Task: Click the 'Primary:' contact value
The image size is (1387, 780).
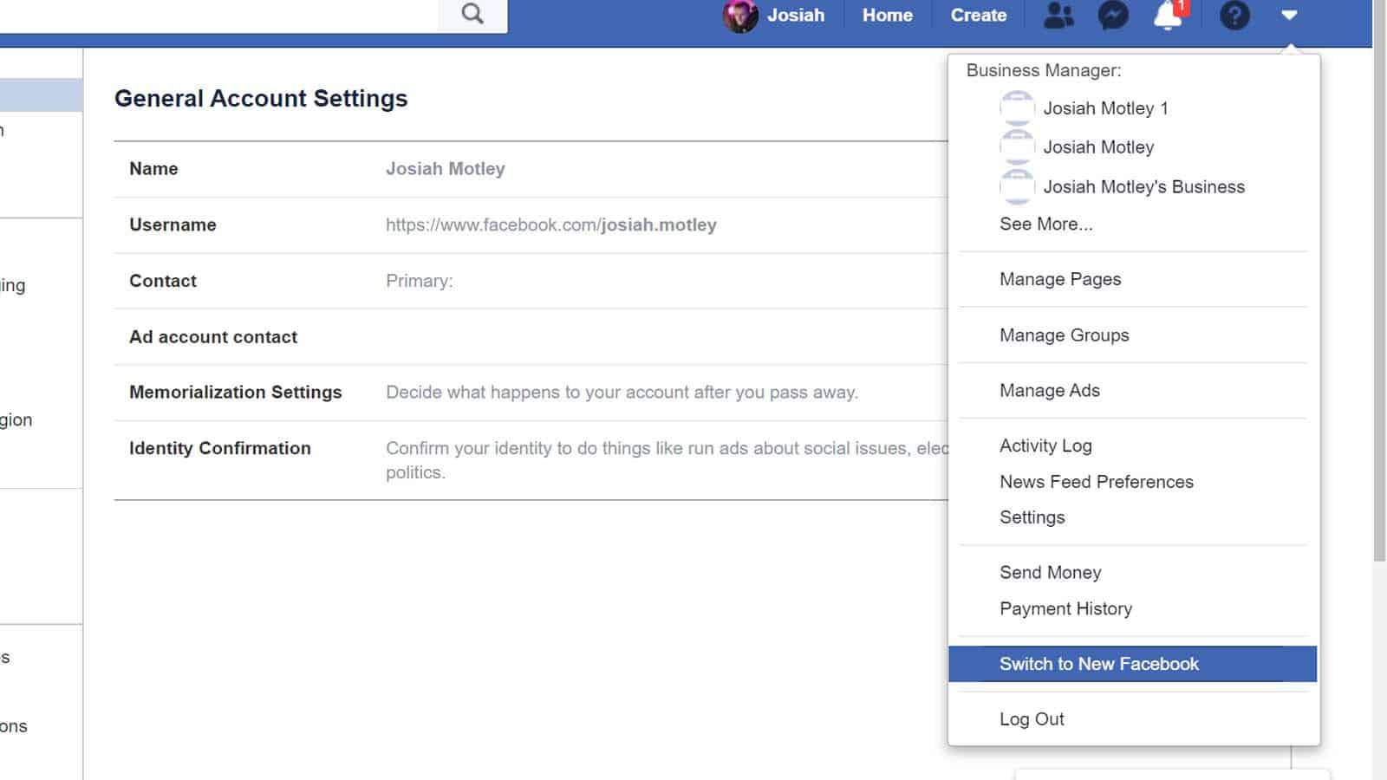Action: (x=419, y=281)
